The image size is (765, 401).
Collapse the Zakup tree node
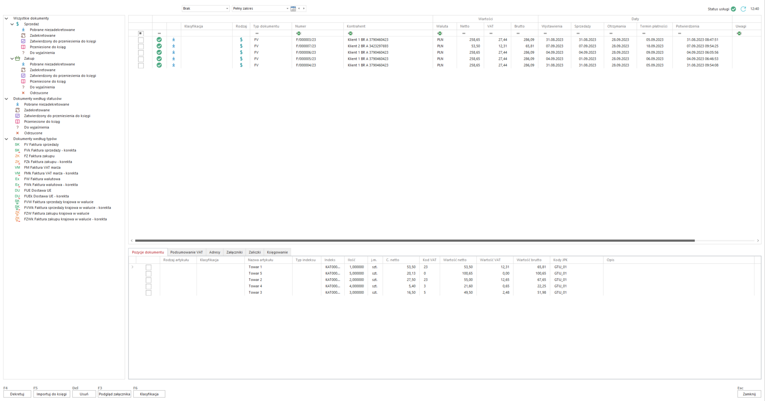[12, 59]
